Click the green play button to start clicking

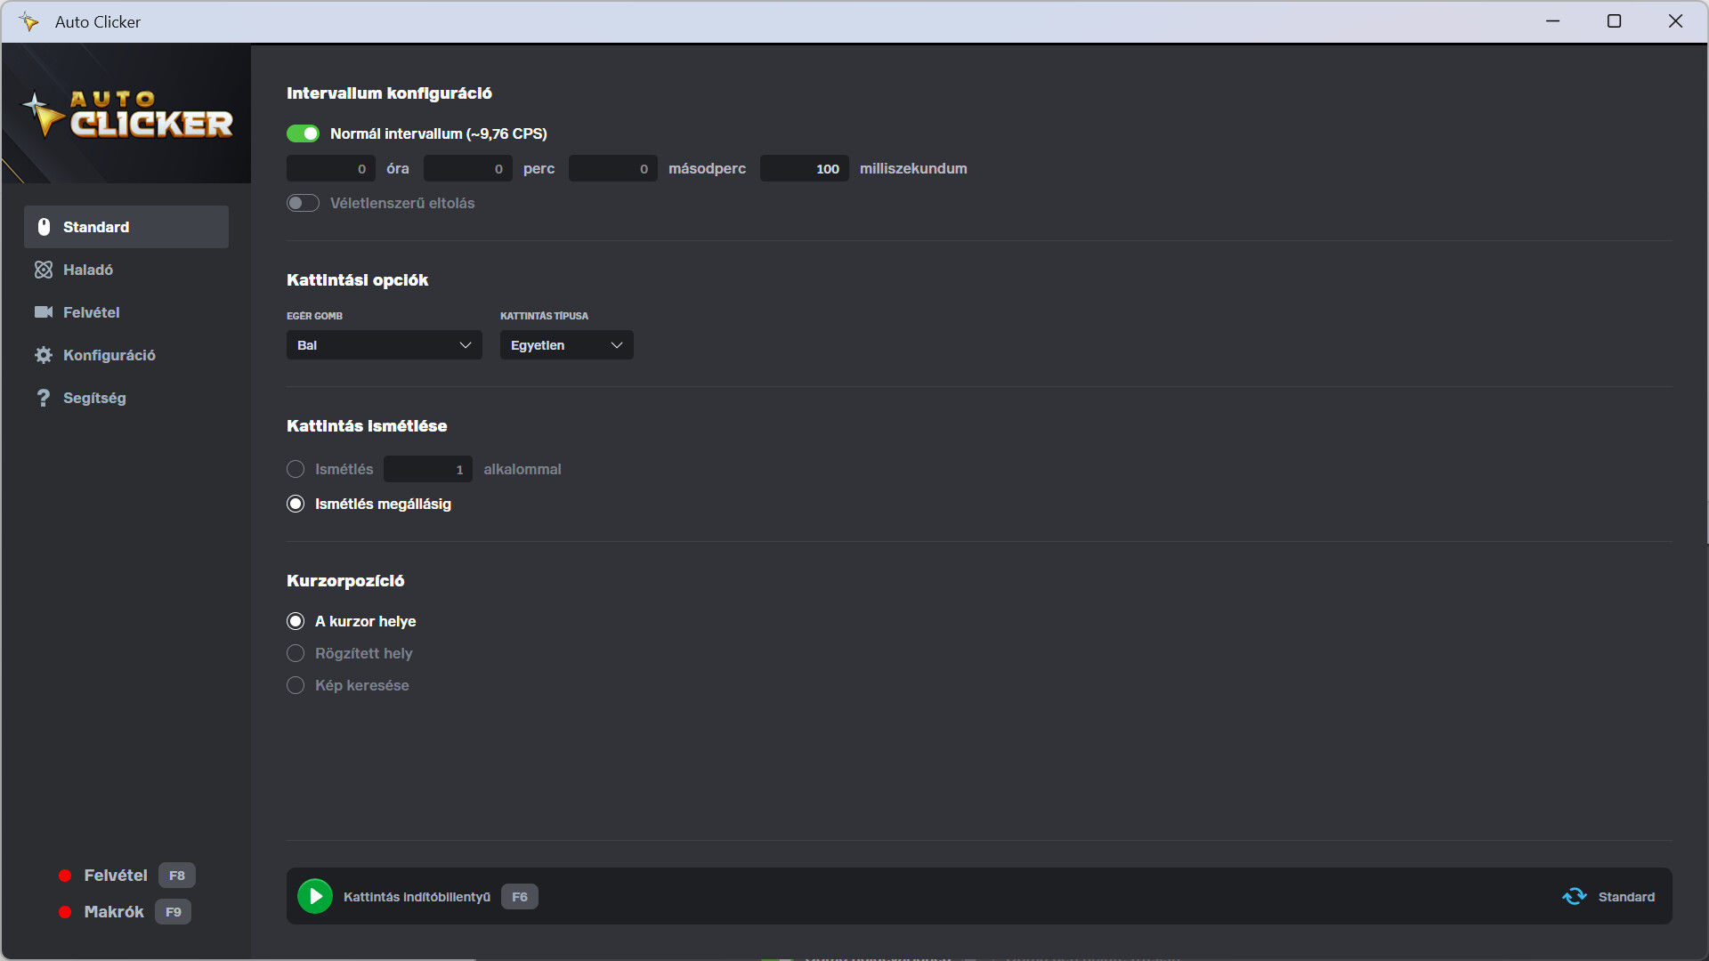pyautogui.click(x=315, y=896)
